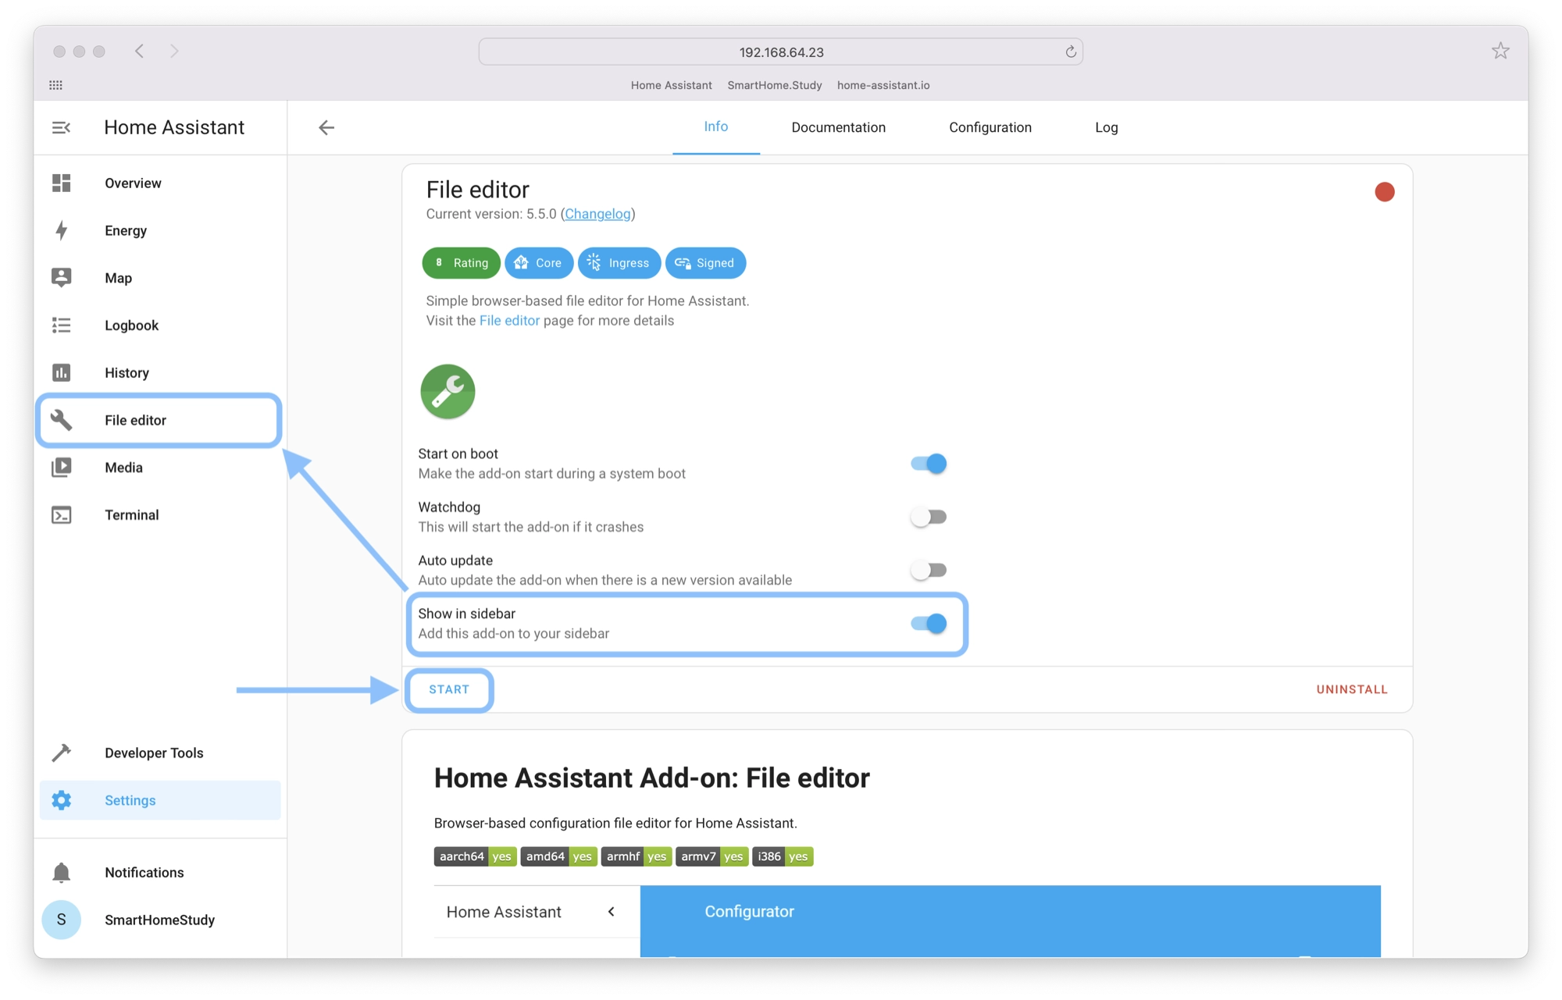Open History in the sidebar
The width and height of the screenshot is (1562, 1000).
coord(160,372)
